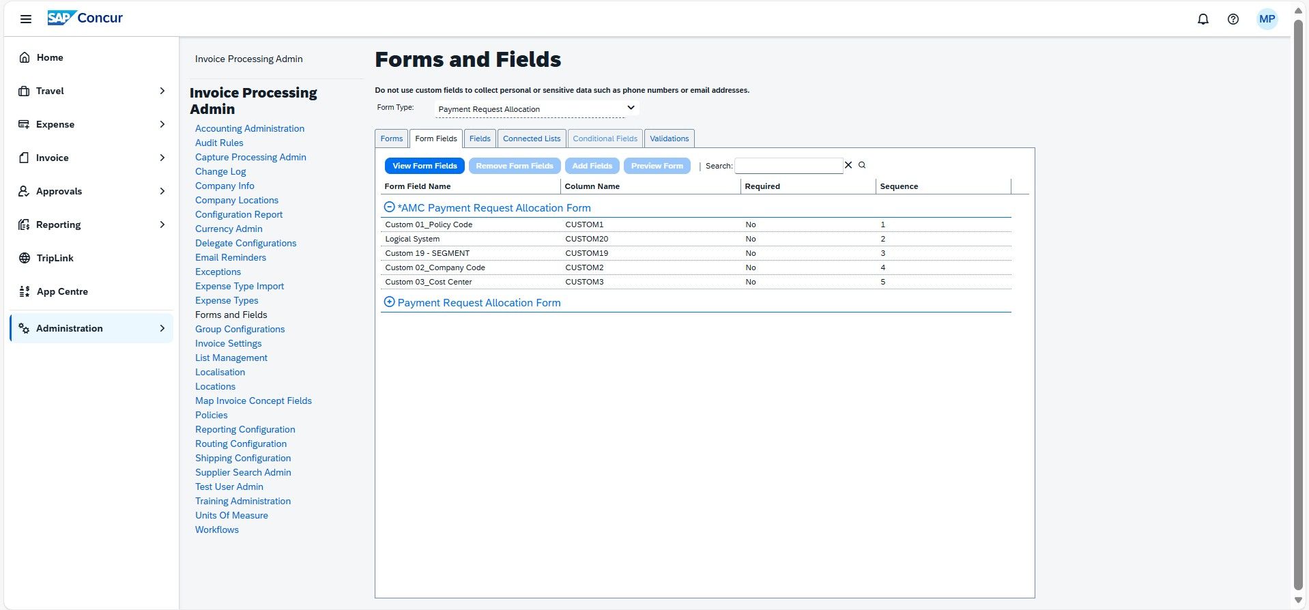
Task: Open the Workflows link
Action: [x=217, y=529]
